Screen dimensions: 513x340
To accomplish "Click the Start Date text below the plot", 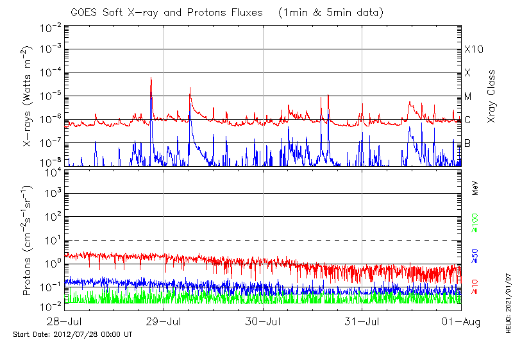I will [x=72, y=334].
